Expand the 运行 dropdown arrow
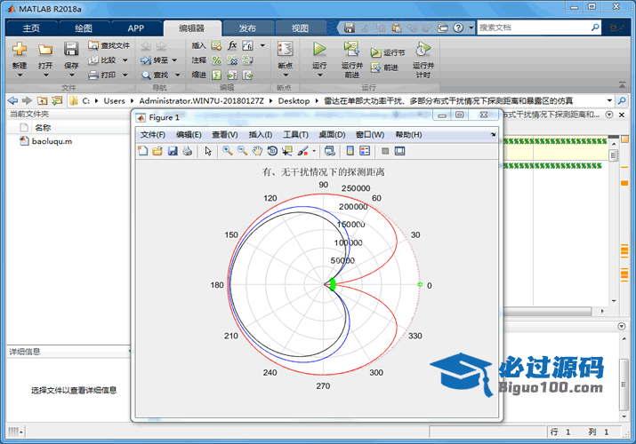The image size is (636, 444). [x=319, y=75]
